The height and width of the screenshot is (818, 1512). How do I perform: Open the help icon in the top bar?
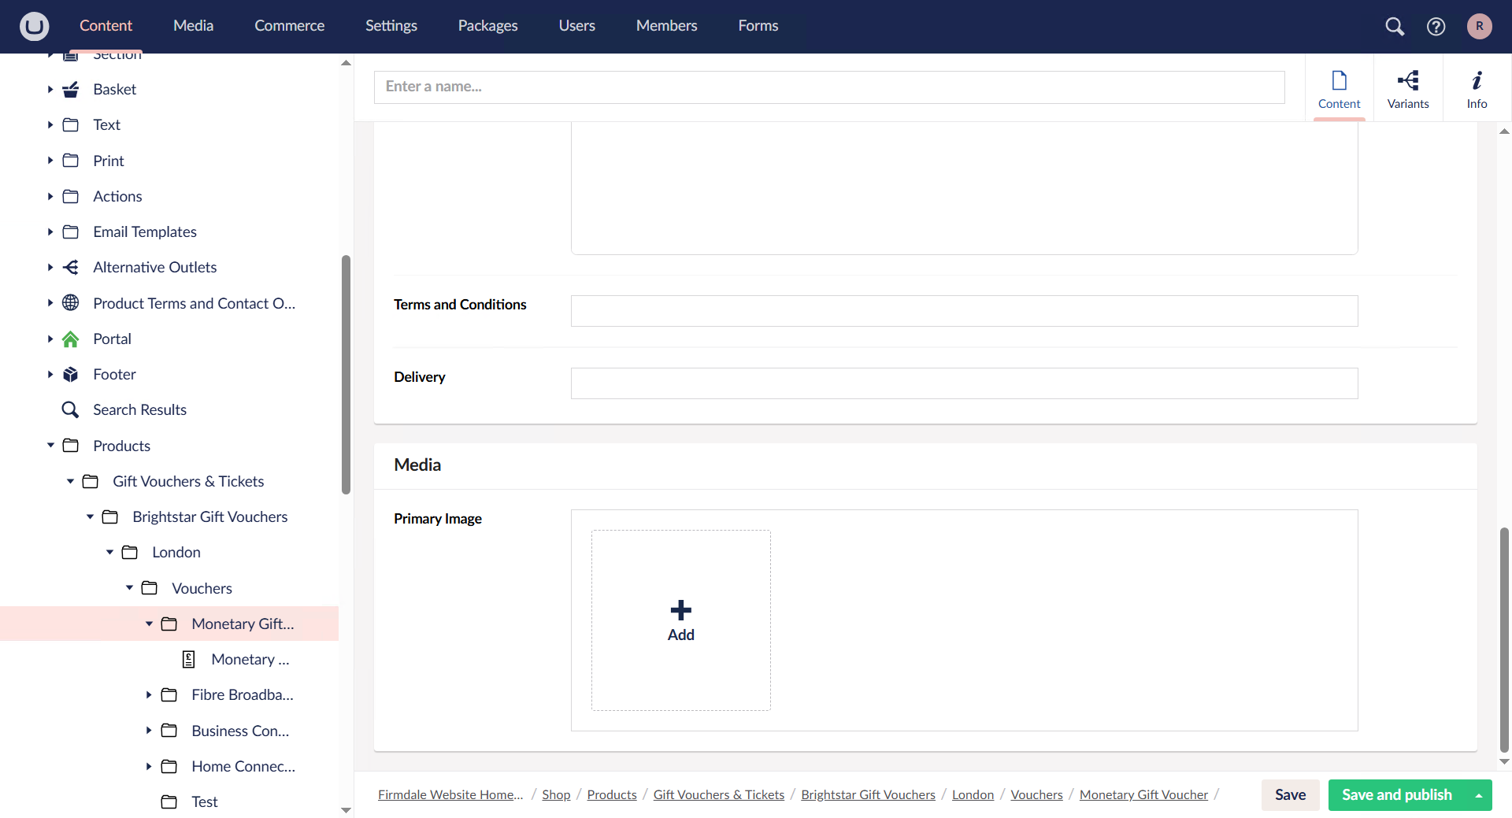[1436, 26]
